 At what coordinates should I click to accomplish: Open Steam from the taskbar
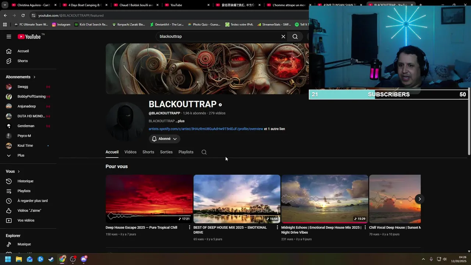pos(51,259)
